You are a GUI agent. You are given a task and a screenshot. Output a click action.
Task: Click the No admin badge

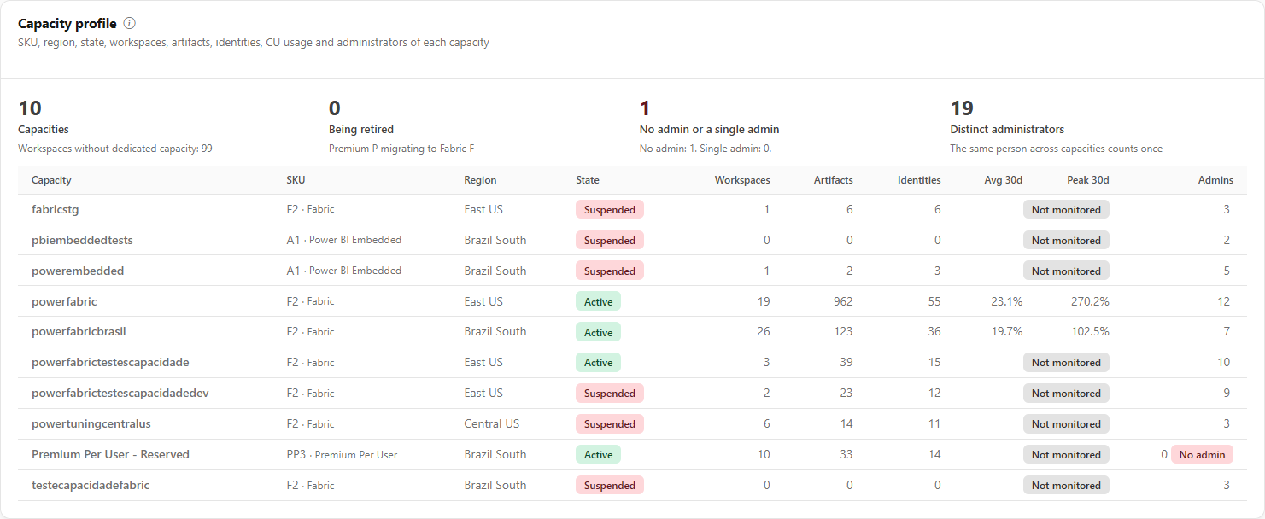pos(1202,455)
